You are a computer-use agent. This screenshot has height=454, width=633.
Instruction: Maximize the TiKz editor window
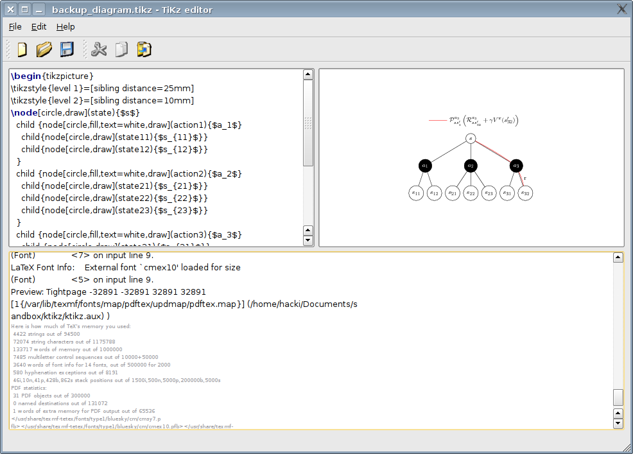point(24,10)
